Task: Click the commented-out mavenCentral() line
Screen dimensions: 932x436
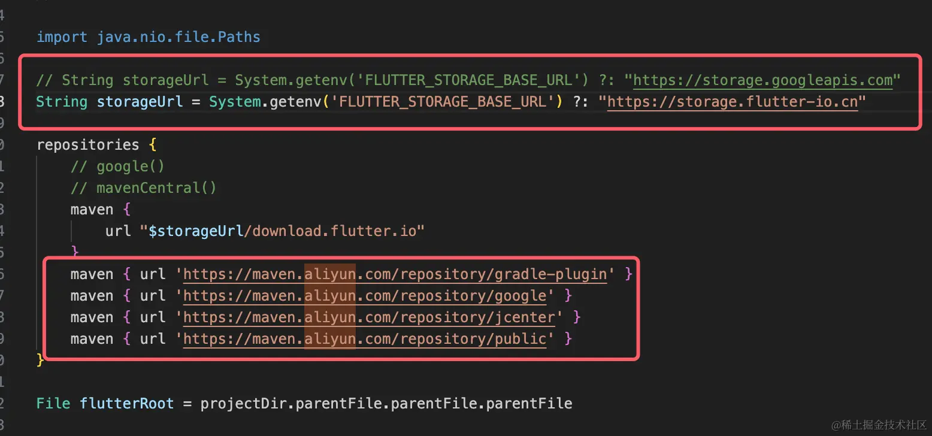Action: click(143, 188)
